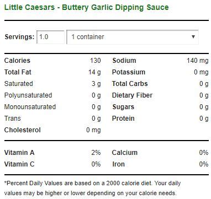
Task: Click the 140 mg sodium value
Action: 198,61
